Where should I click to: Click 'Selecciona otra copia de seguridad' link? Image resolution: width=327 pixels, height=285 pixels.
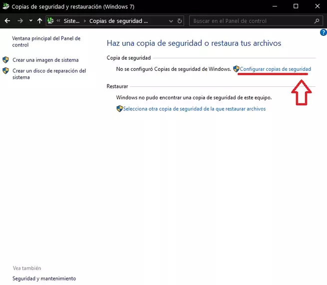[194, 109]
